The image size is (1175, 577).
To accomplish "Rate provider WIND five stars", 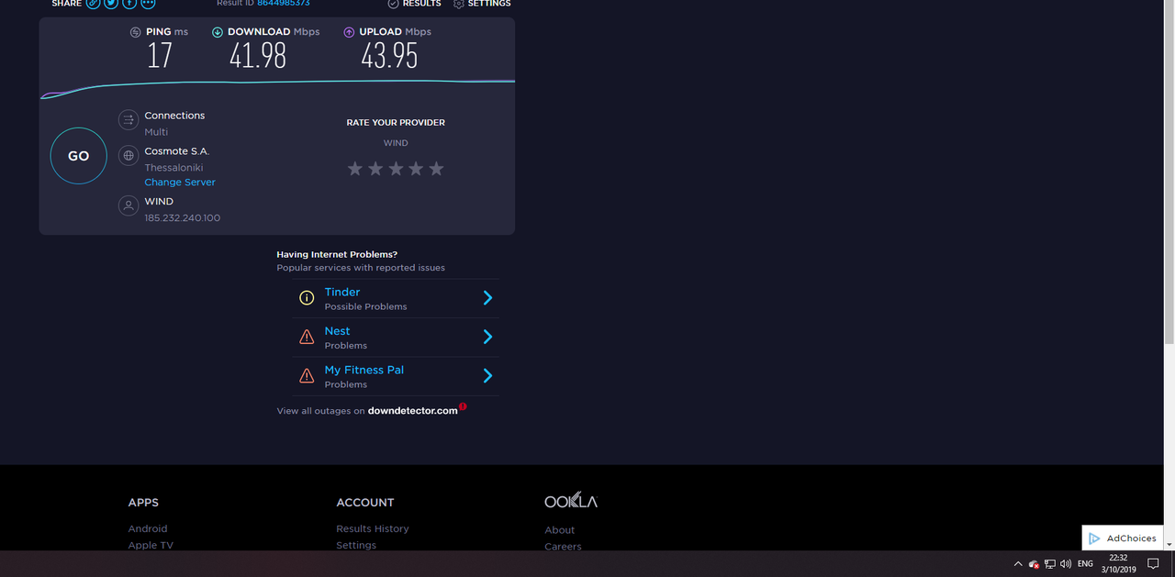I will tap(436, 169).
